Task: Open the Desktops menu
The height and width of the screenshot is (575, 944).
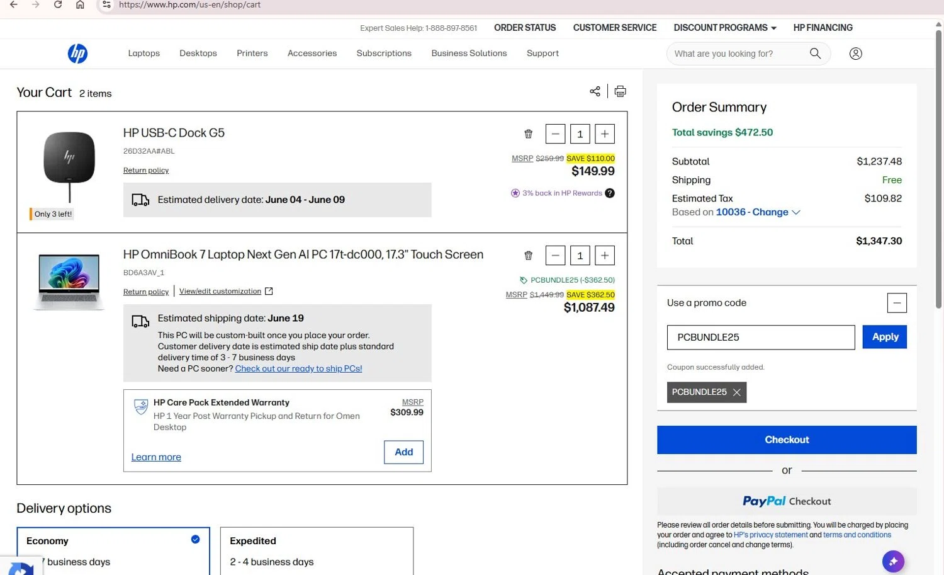Action: coord(198,54)
